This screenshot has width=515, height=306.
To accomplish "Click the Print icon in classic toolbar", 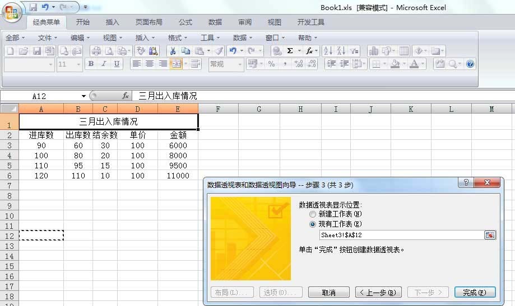I will [96, 51].
